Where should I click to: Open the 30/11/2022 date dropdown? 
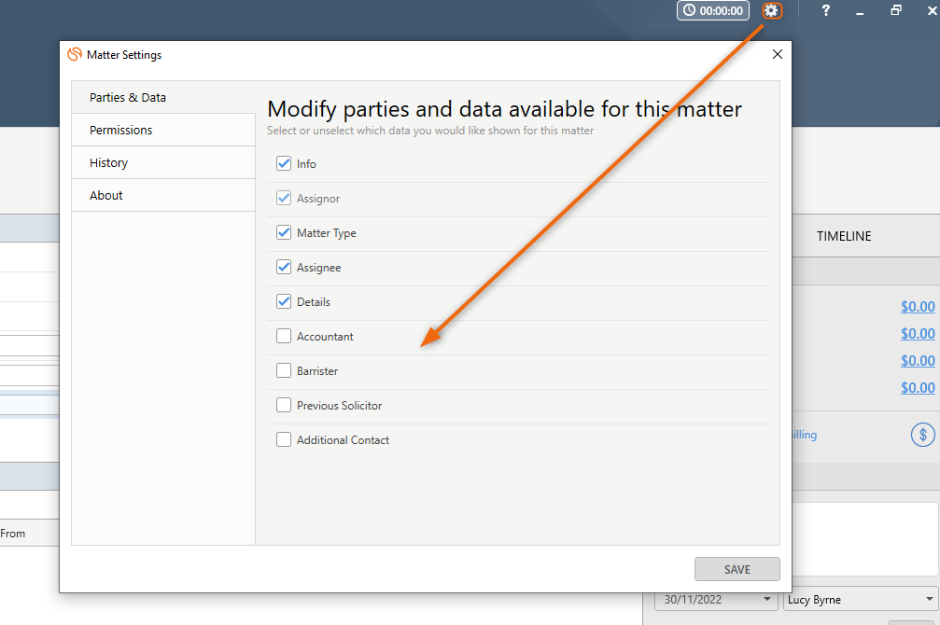point(767,600)
